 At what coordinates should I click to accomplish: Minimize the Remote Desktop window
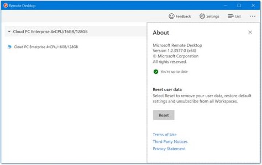pos(225,5)
